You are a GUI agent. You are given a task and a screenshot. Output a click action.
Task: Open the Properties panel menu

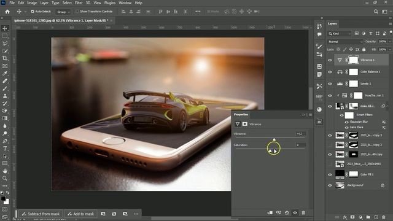click(310, 115)
